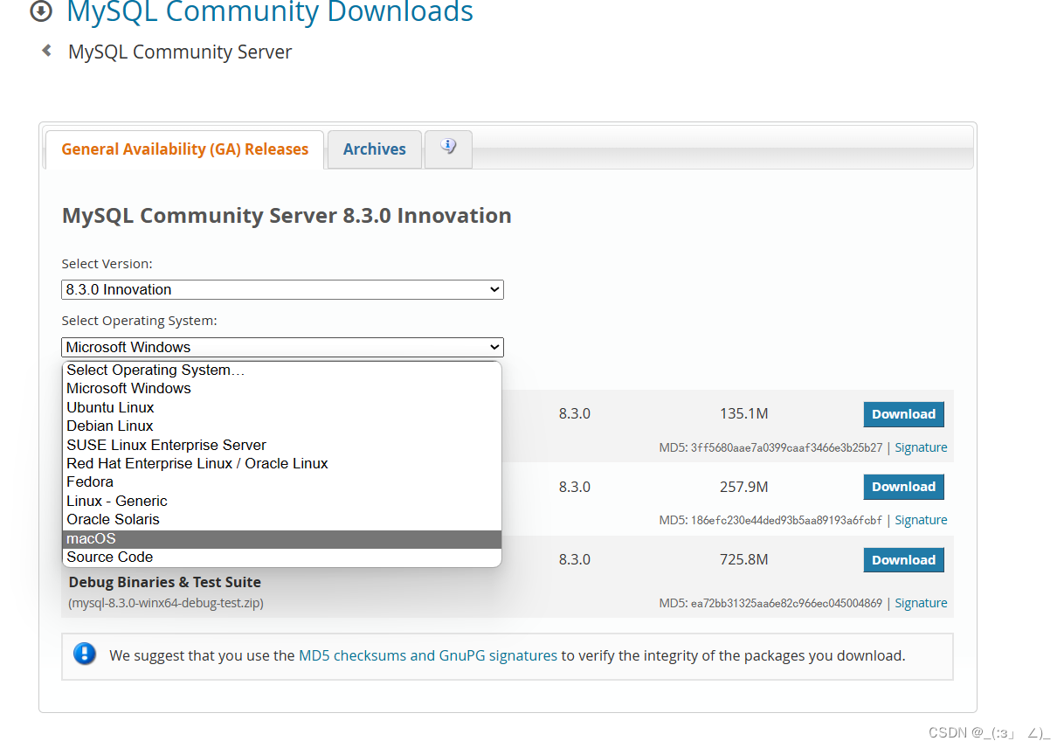Open MD5 checksums and GnuPG signatures link
This screenshot has width=1064, height=748.
point(428,655)
